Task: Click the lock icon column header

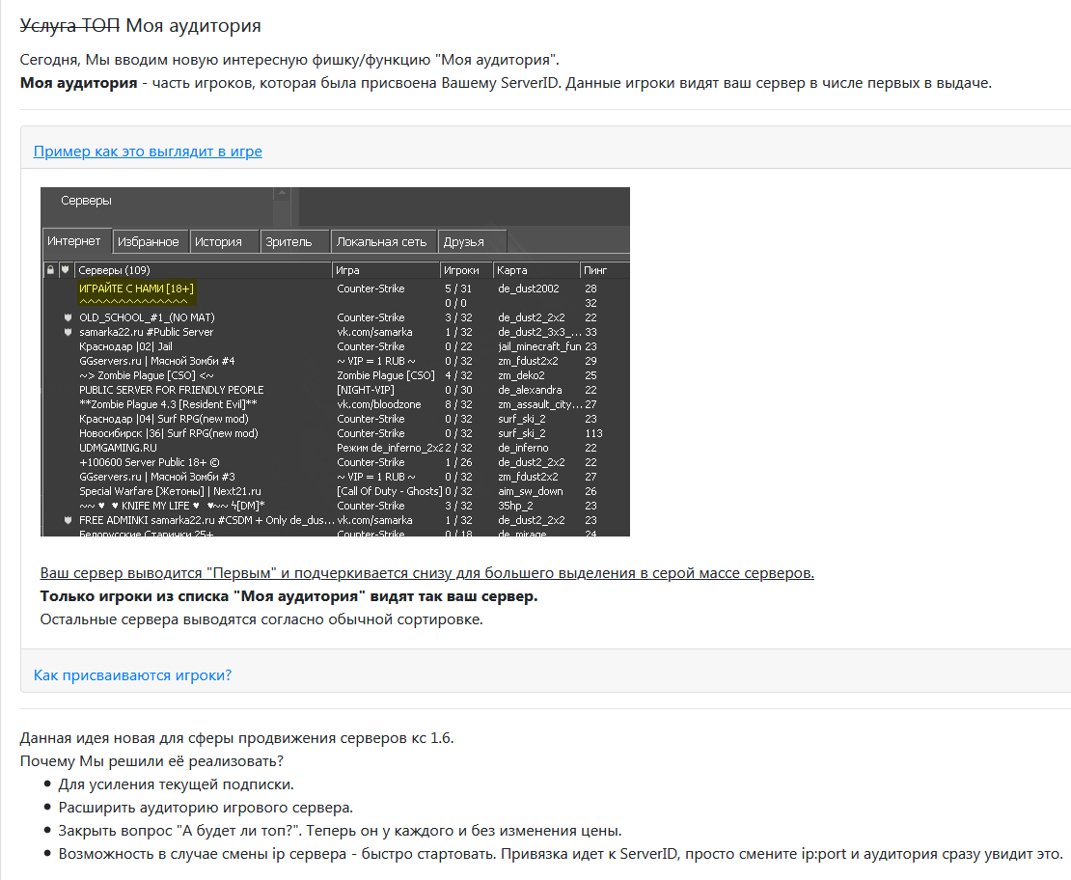Action: pyautogui.click(x=50, y=270)
